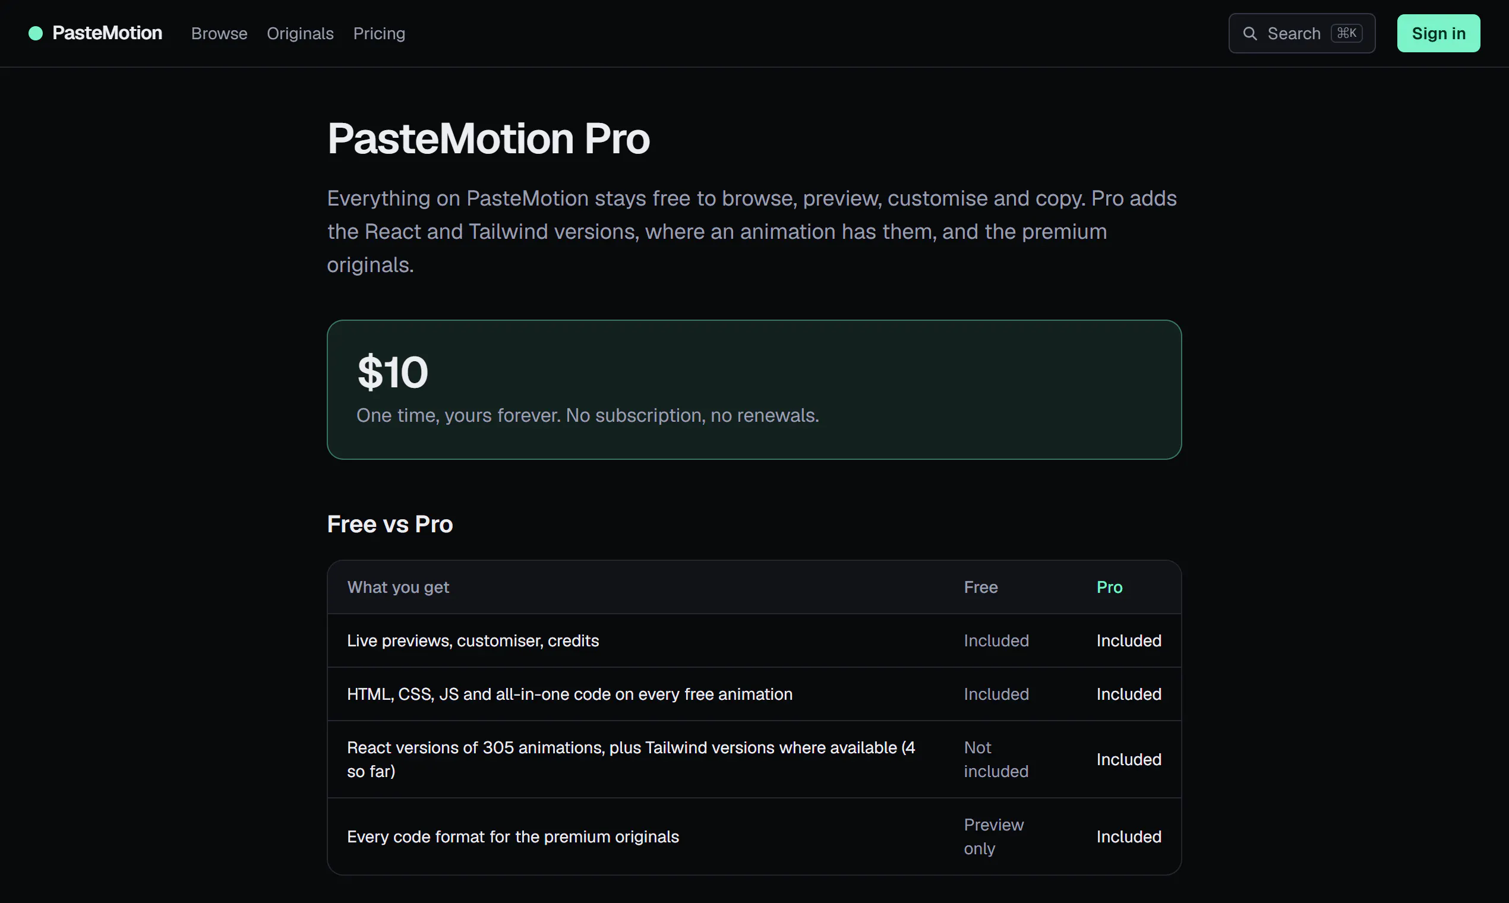
Task: Click the Free vs Pro heading
Action: pos(389,524)
